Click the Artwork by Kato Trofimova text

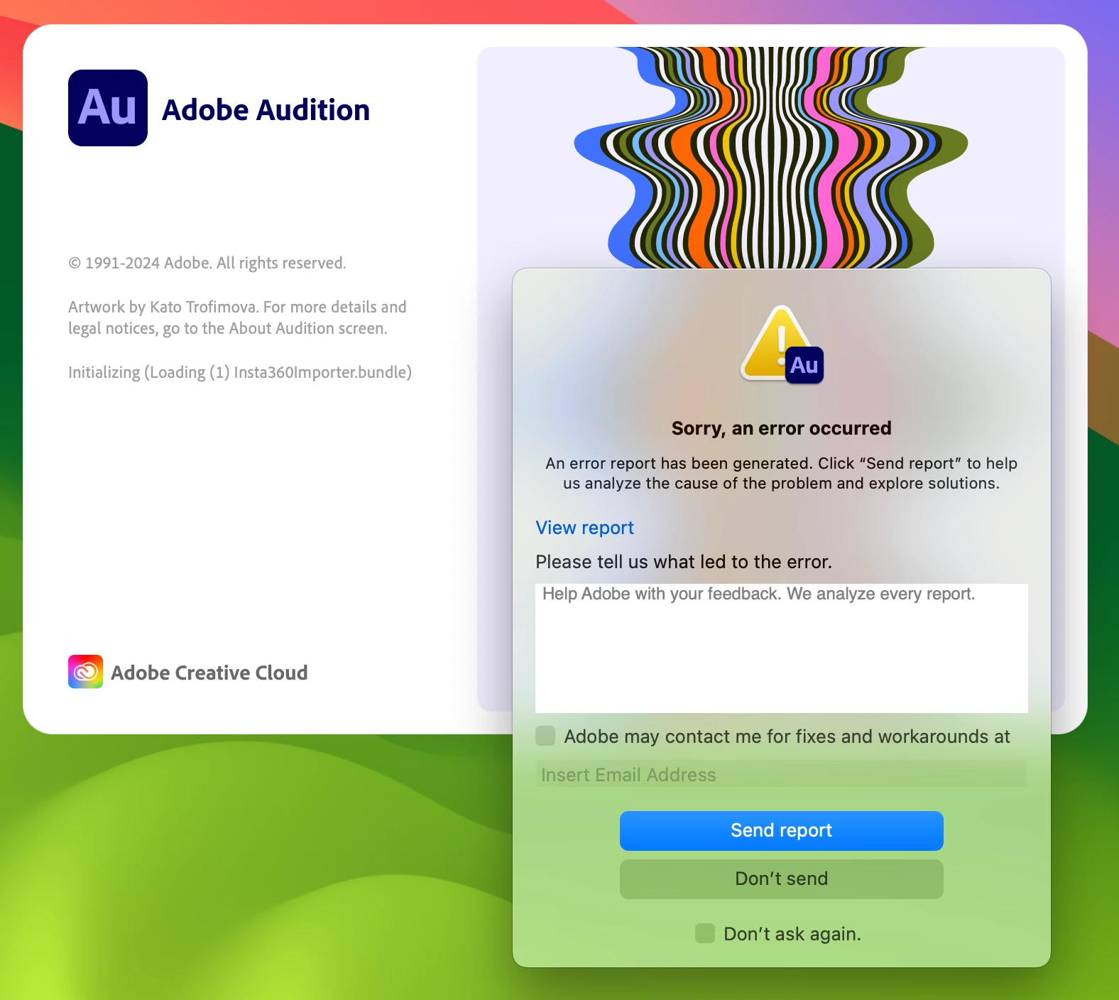click(x=237, y=317)
